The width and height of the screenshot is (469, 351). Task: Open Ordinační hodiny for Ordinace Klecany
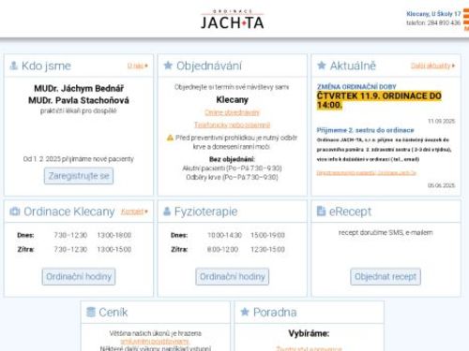pos(79,276)
